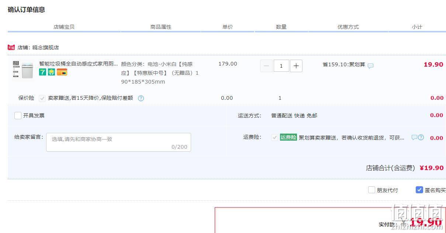Open the 鸥念旗舰店 store link
Screen dimensions: 446x233
click(x=45, y=47)
